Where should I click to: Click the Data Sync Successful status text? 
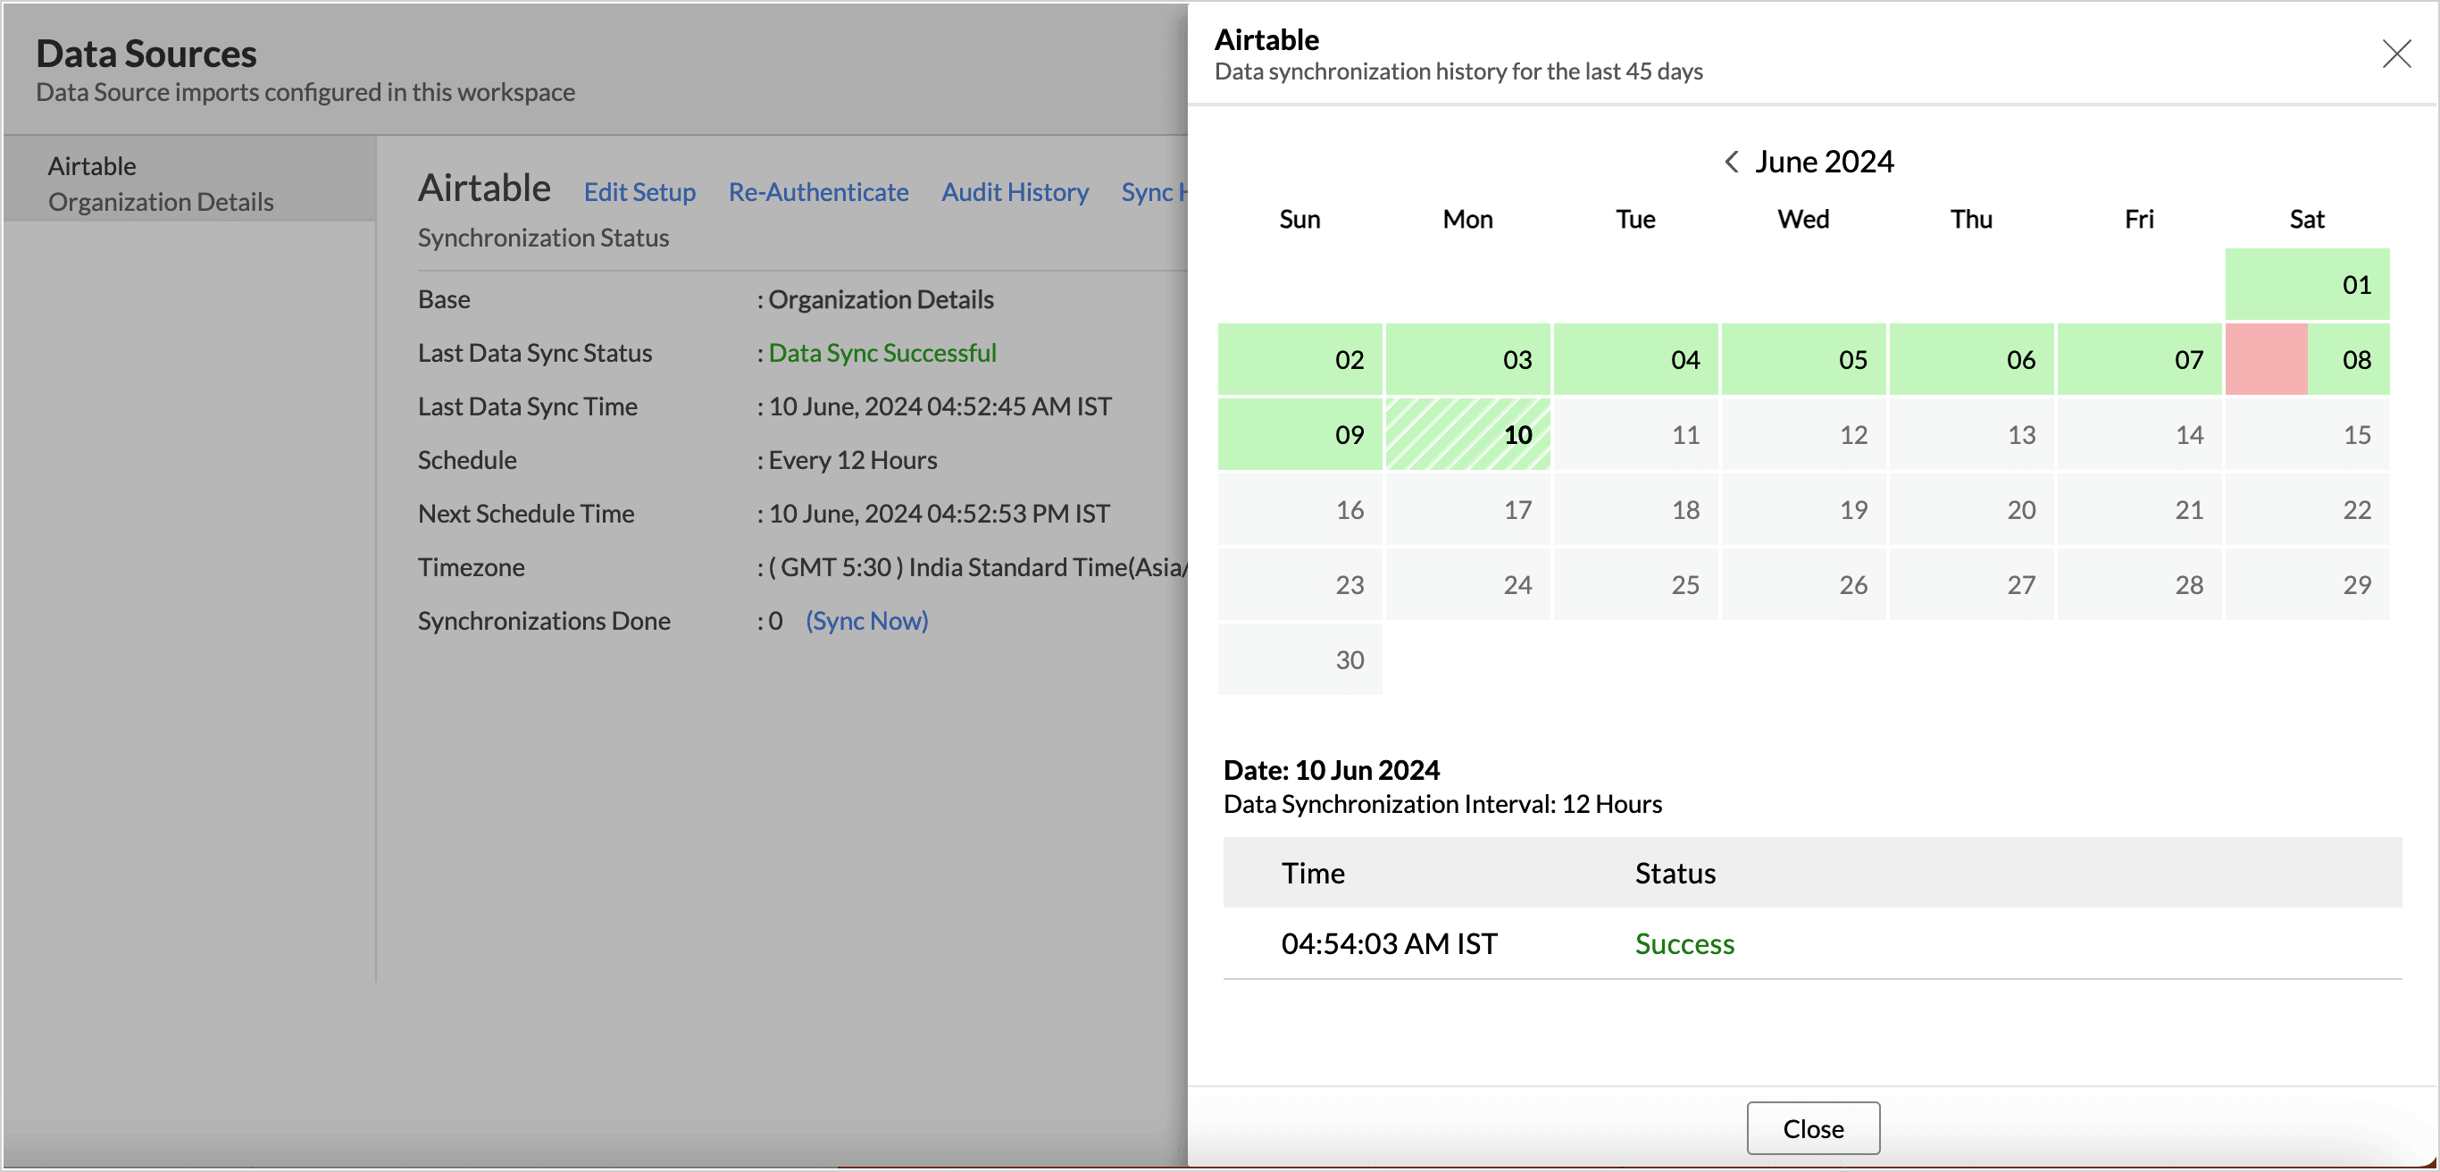882,353
